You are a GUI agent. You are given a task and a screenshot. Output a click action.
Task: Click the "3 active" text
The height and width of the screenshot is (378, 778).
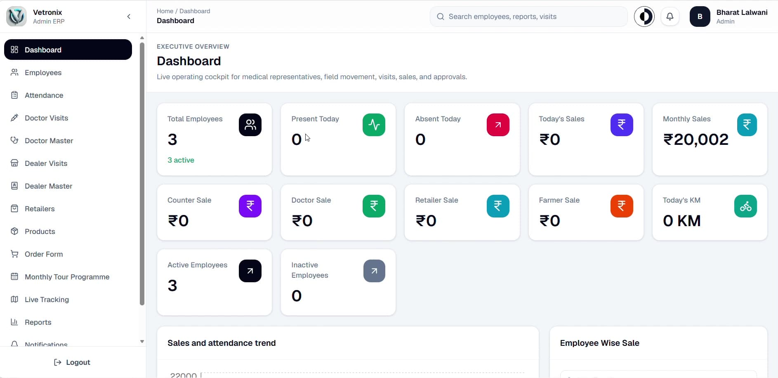[181, 160]
